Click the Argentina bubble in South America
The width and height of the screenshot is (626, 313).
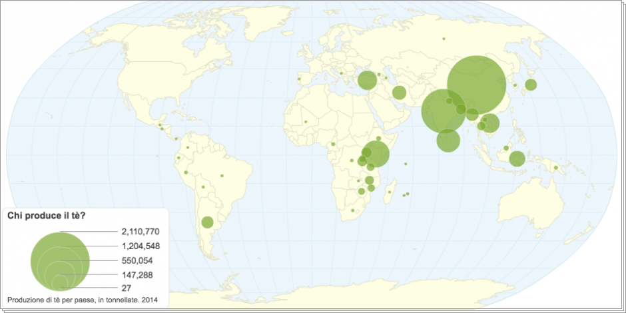coord(207,222)
